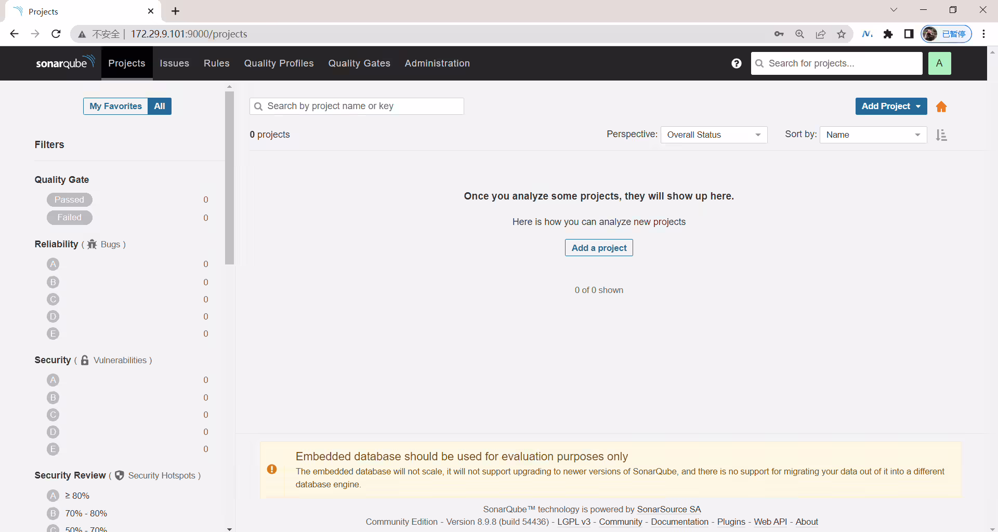The image size is (998, 532).
Task: Switch to My Favorites projects
Action: tap(115, 106)
